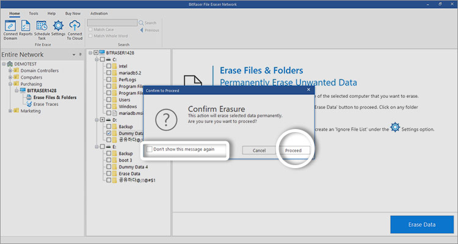Open the Connect Domain tool
458x244 pixels.
click(x=10, y=30)
